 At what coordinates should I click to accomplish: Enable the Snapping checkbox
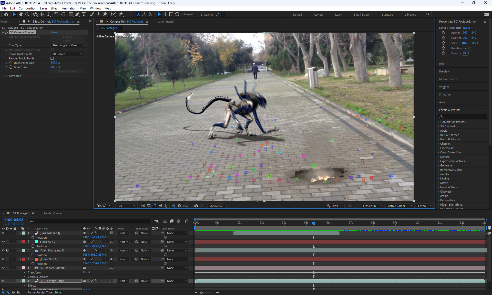coord(199,15)
